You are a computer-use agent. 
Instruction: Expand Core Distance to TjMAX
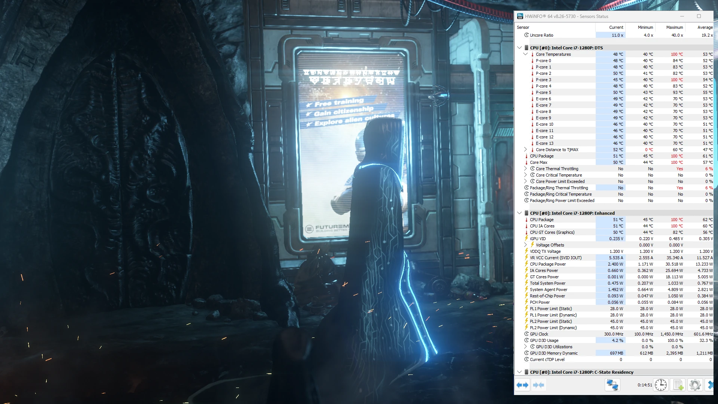525,150
